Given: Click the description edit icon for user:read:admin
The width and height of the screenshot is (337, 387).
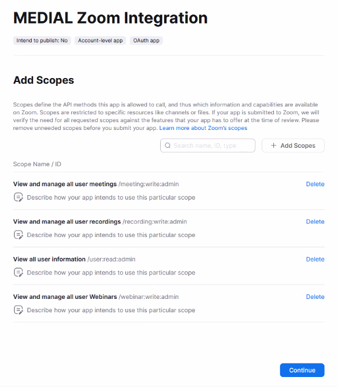Looking at the screenshot, I should click(18, 273).
